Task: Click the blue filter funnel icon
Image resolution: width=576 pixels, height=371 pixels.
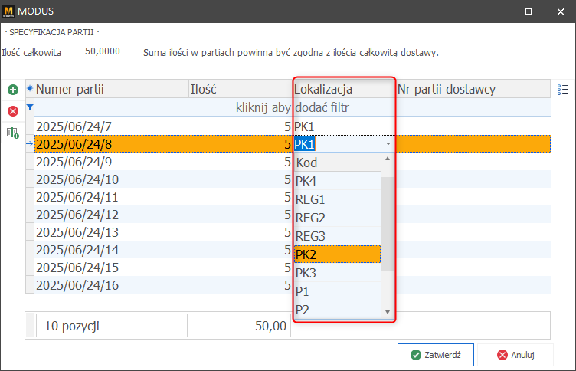Action: tap(30, 107)
